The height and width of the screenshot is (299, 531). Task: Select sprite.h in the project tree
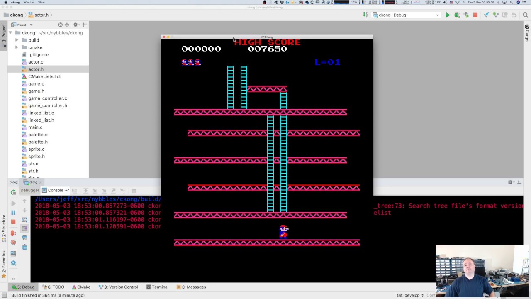tap(37, 157)
